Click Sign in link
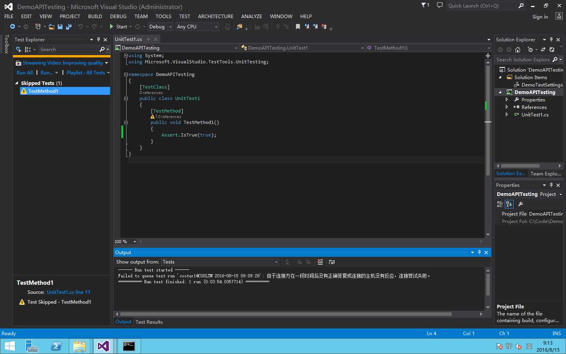566x354 pixels. tap(540, 17)
